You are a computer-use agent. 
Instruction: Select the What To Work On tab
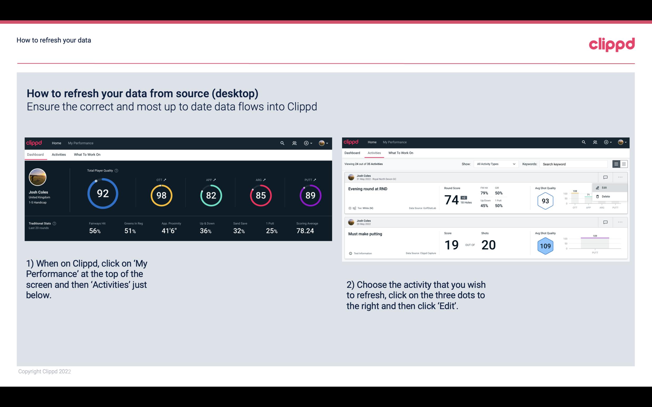point(87,154)
